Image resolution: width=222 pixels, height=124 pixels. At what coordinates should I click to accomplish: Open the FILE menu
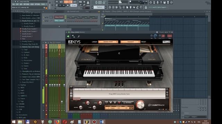tap(14, 4)
